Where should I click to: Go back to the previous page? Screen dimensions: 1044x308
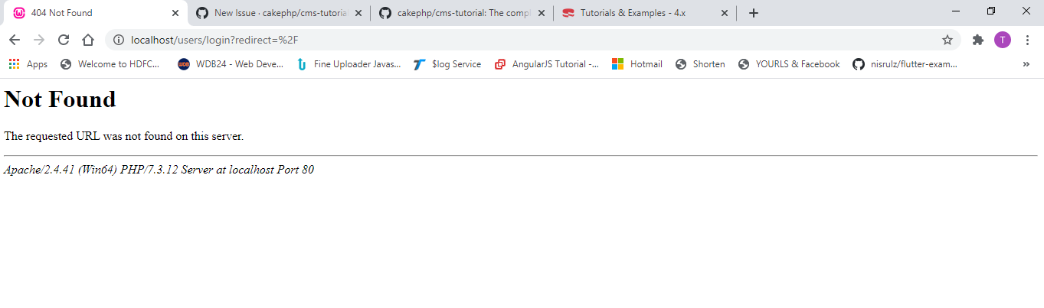[x=15, y=40]
